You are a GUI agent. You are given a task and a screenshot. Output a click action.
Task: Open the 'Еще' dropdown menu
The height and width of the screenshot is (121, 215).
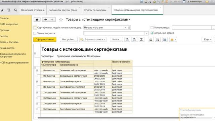point(207,40)
